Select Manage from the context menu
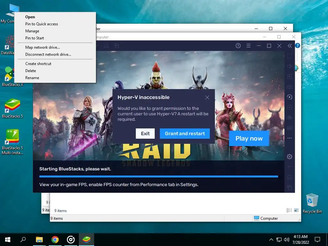Viewport: 328px width, 246px height. click(x=55, y=31)
